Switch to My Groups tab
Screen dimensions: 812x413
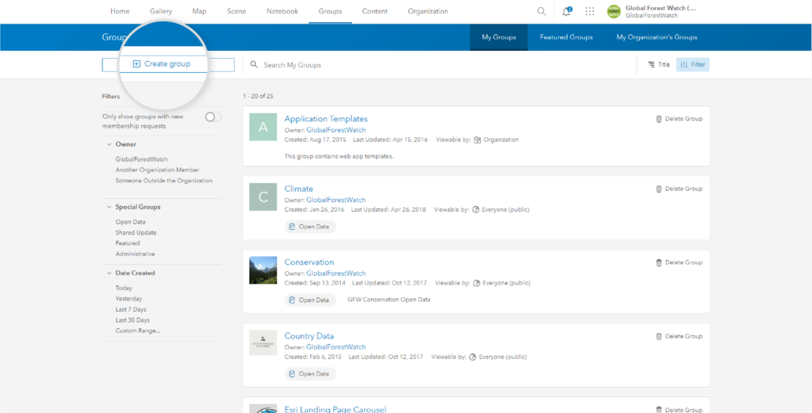click(x=499, y=37)
